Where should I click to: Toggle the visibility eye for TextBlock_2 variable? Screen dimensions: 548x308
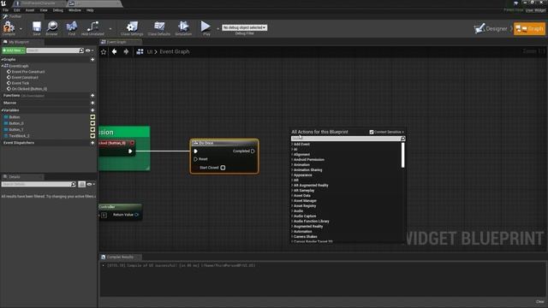[92, 135]
